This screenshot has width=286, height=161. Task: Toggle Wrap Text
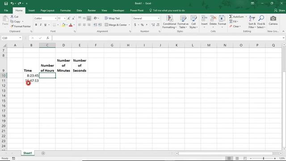pos(112,18)
